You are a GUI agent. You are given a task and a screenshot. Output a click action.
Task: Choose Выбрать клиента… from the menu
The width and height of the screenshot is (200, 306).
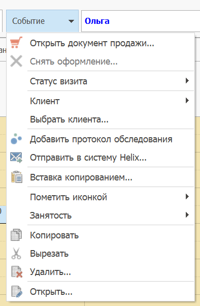(101, 119)
